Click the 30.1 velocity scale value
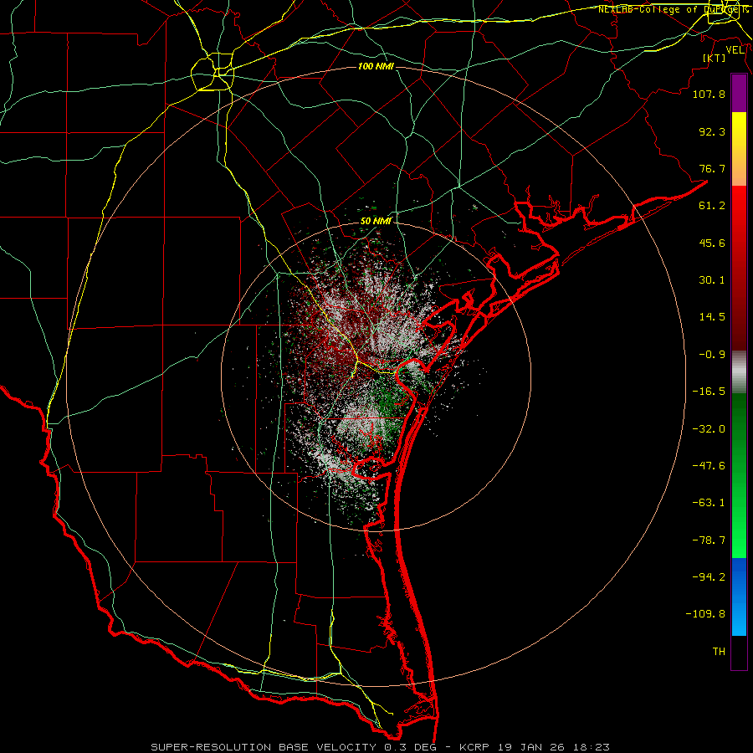Image resolution: width=753 pixels, height=753 pixels. click(x=712, y=280)
